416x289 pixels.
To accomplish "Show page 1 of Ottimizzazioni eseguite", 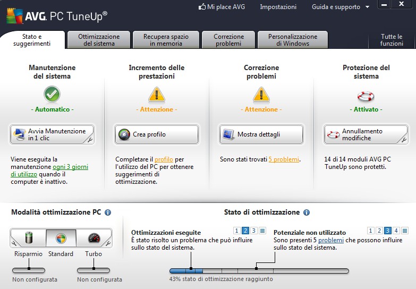I will pos(236,231).
